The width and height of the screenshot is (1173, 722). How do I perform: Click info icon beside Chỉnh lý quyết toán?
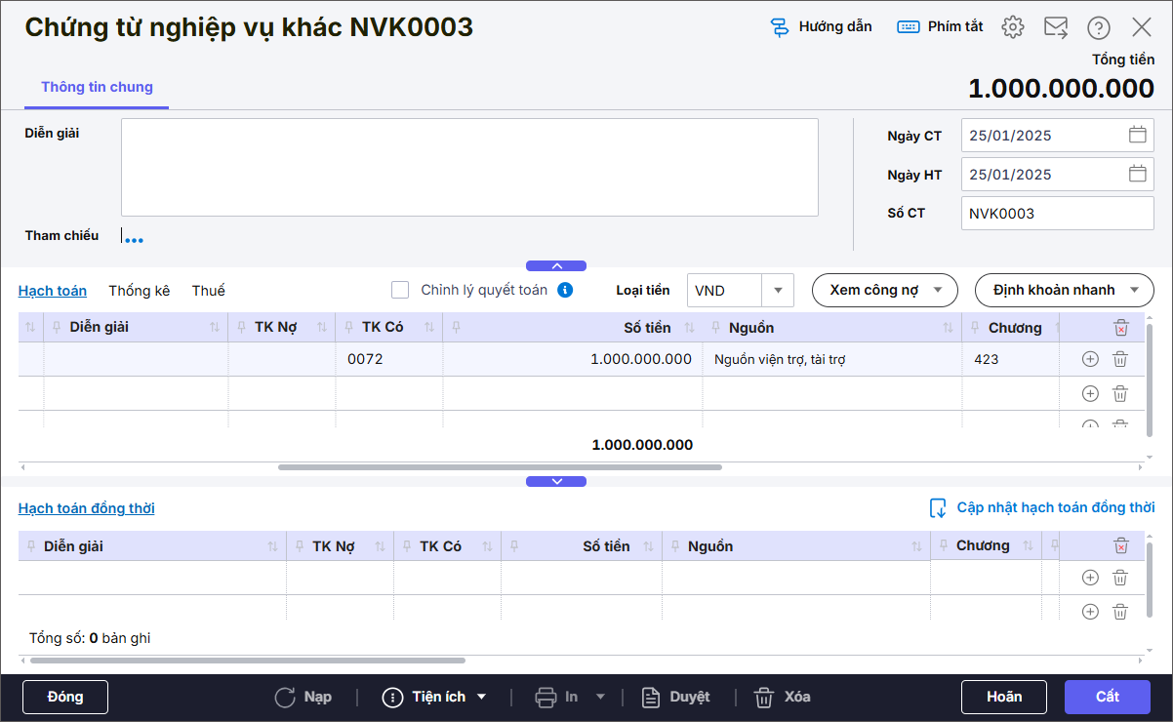point(565,290)
